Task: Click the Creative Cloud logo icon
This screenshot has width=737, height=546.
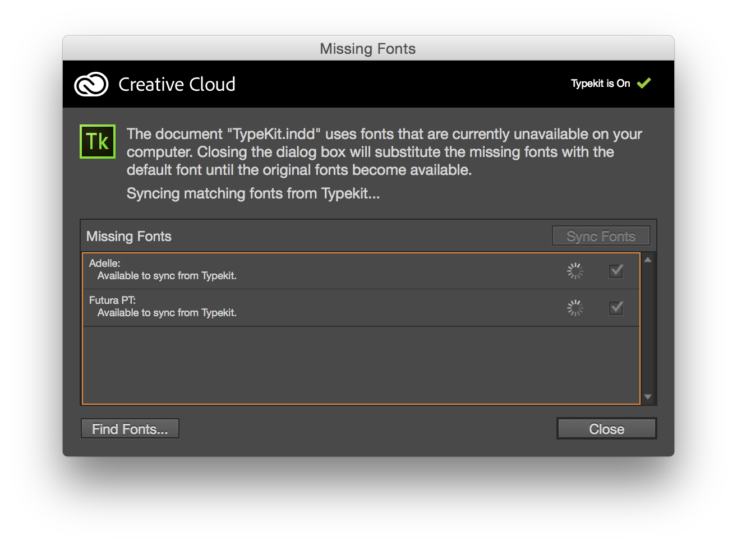Action: pos(91,85)
